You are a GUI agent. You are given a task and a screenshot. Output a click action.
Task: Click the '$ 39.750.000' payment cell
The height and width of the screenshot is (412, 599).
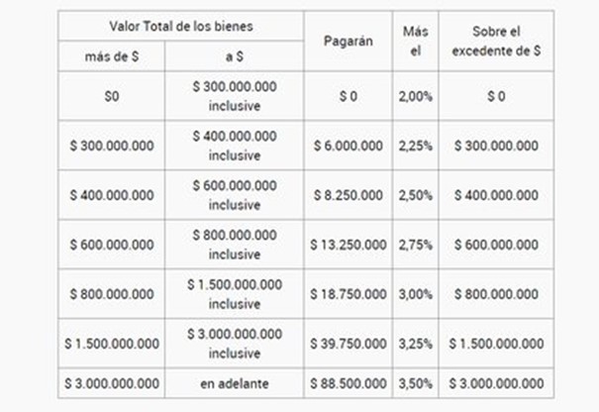point(349,344)
